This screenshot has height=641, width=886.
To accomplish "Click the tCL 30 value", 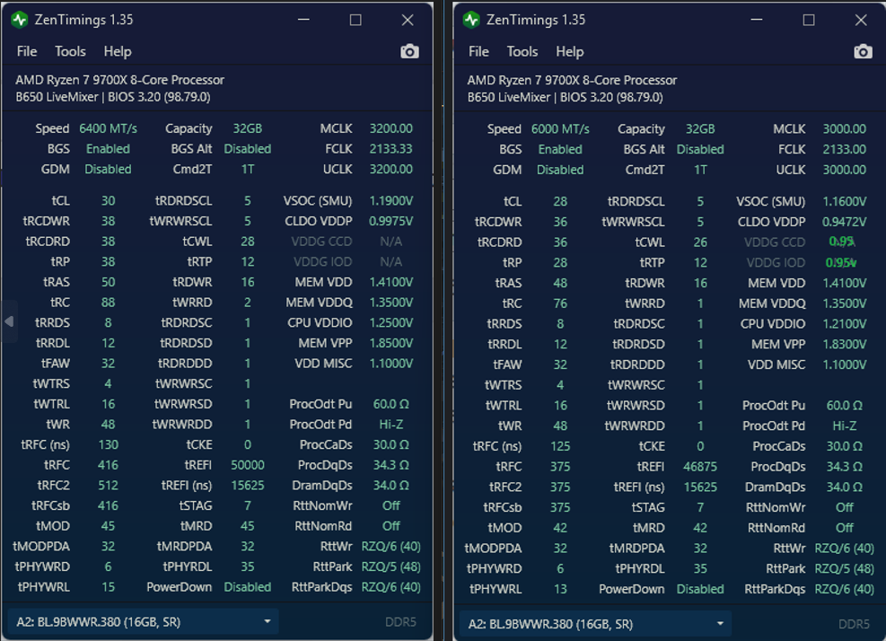I will [x=108, y=201].
